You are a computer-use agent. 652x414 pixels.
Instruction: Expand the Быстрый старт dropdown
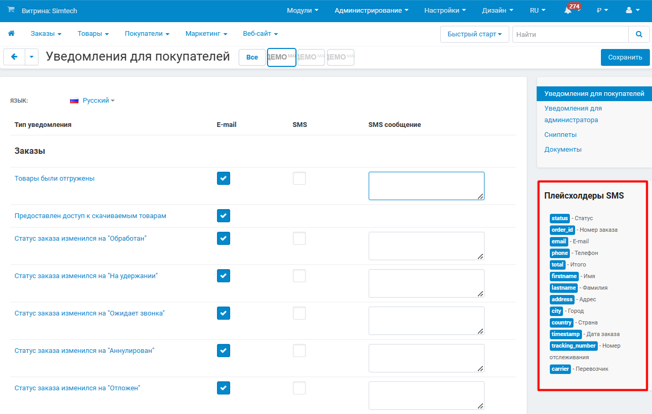(475, 34)
